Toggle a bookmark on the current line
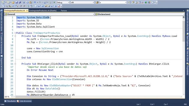The height and width of the screenshot is (106, 189). coord(36,6)
